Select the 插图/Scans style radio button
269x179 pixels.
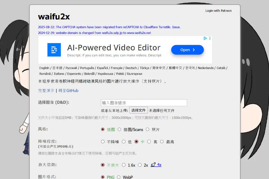coord(119,129)
